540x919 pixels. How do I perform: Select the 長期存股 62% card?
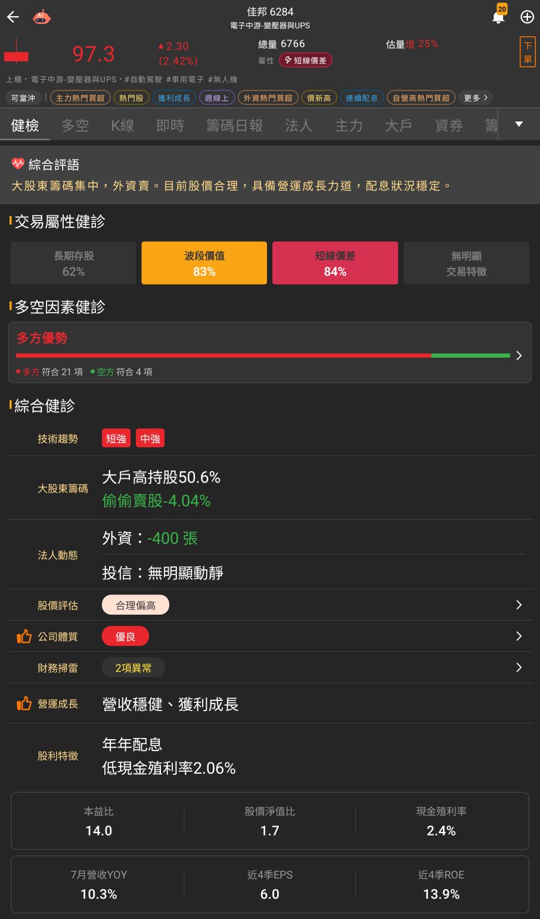[73, 263]
